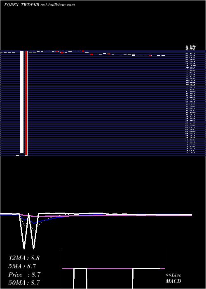The width and height of the screenshot is (206, 289).
Task: Click the Price : 8.7 value
Action: point(24,275)
